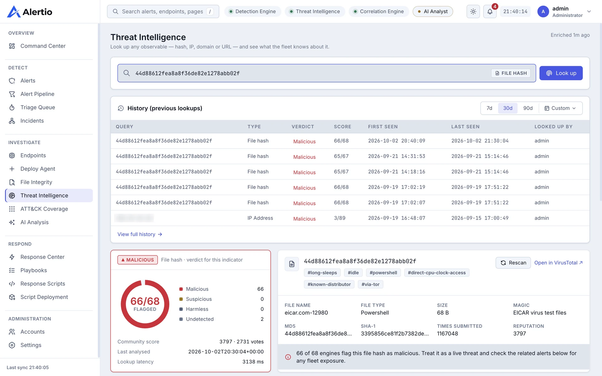Screen dimensions: 602x376
Task: Click the Detection Engine status pill
Action: coord(252,12)
